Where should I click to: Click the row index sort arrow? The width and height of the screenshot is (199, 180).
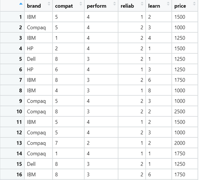coord(21,4)
